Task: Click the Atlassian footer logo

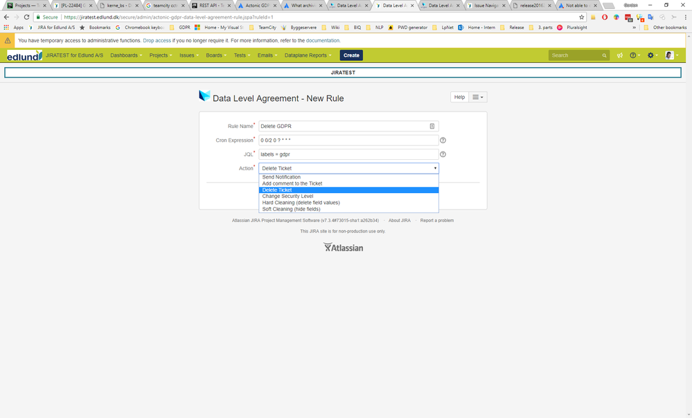Action: pos(344,247)
